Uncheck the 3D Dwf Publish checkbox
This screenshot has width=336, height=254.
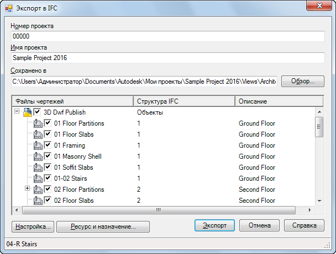tap(37, 112)
